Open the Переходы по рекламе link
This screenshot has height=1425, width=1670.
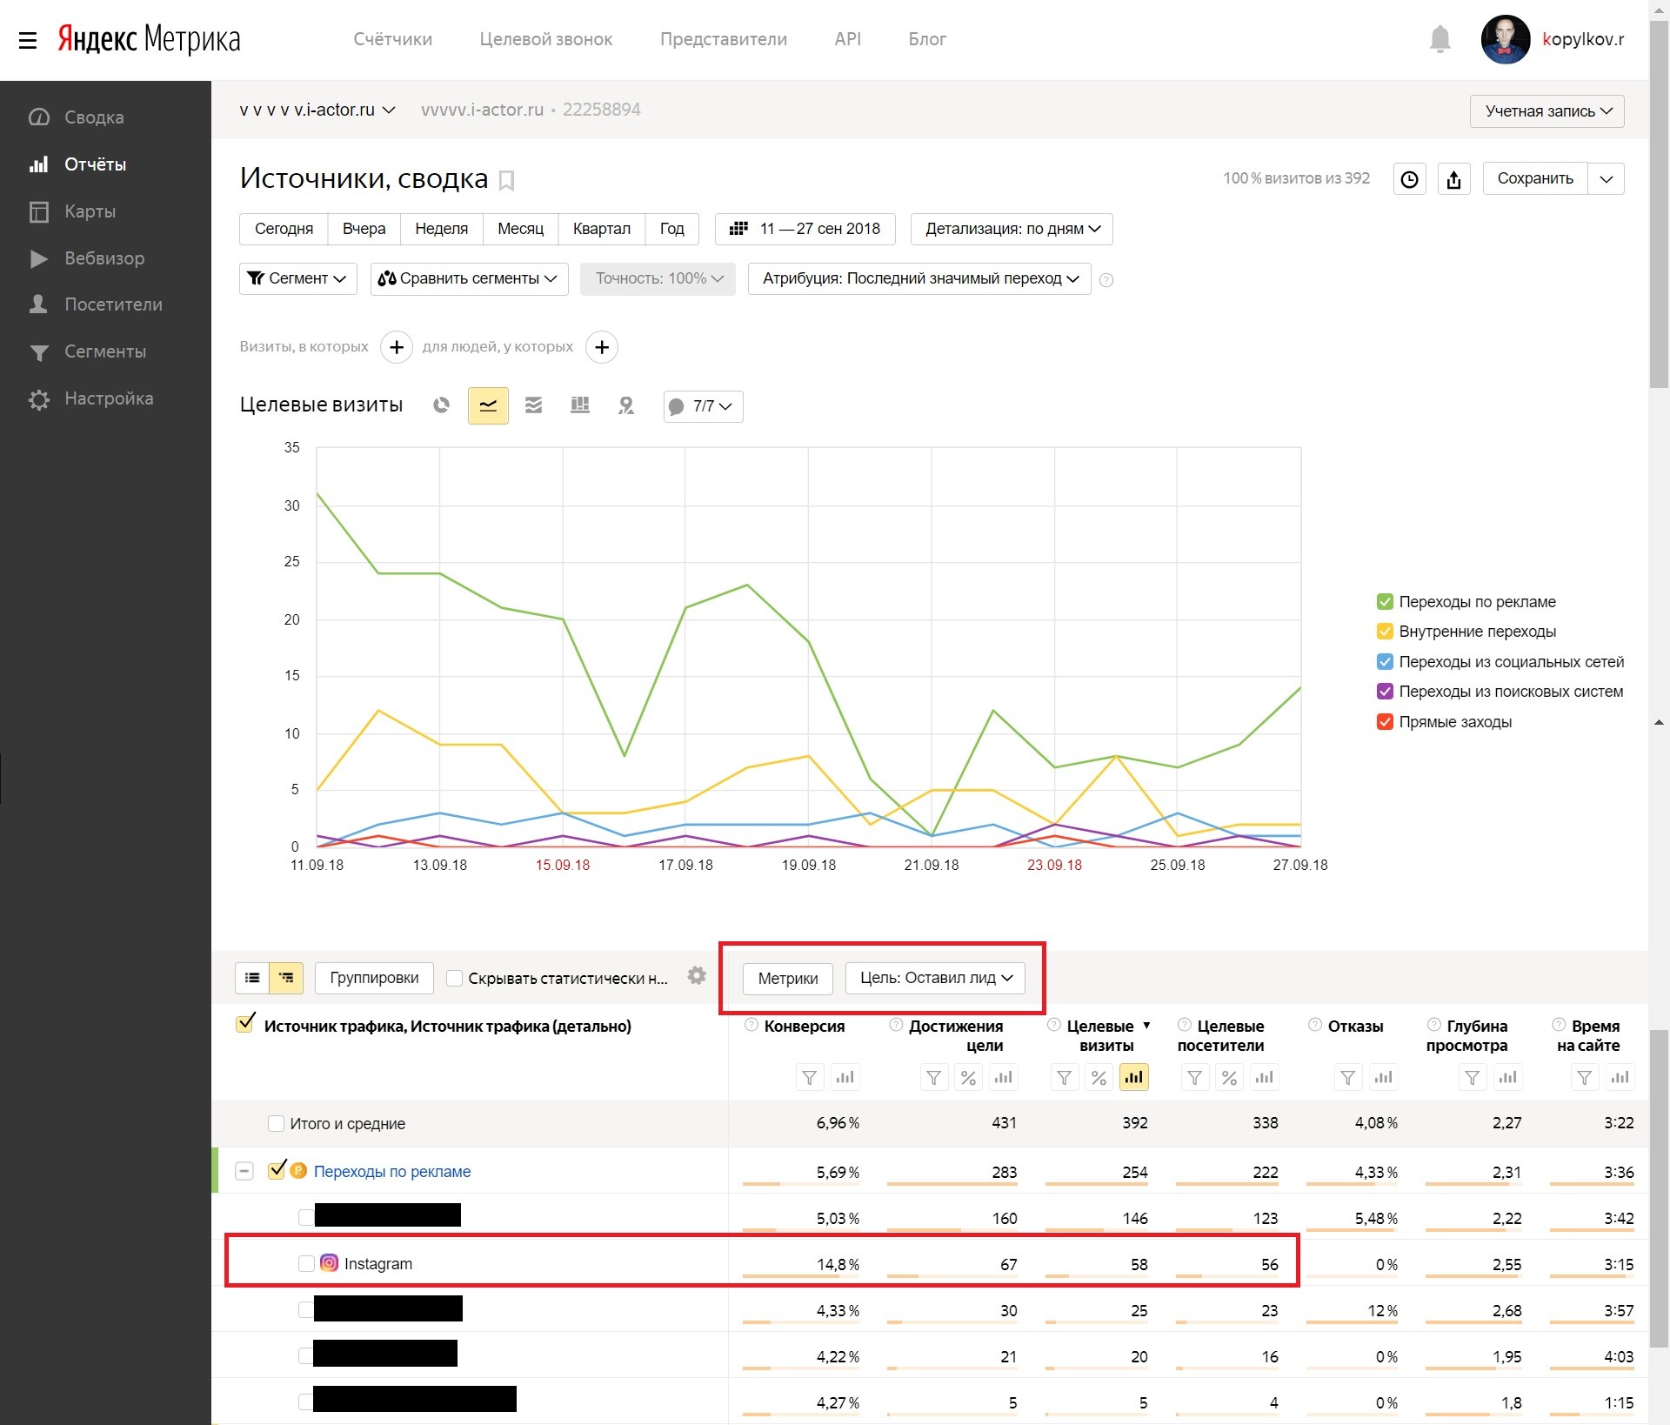392,1171
